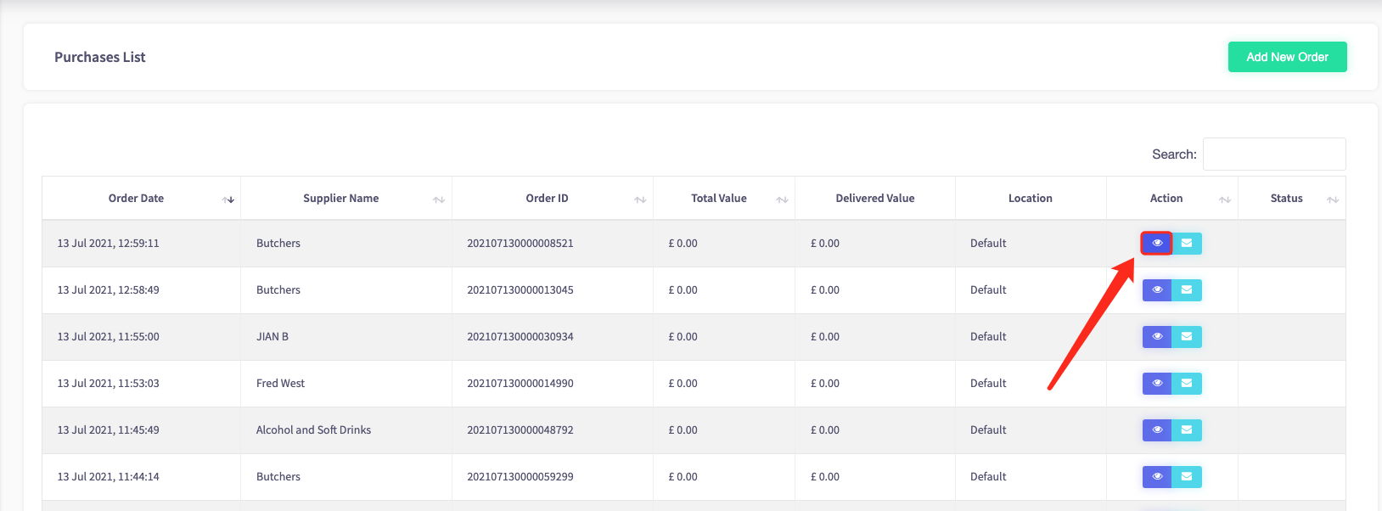The image size is (1382, 511).
Task: Sort by Supplier Name column arrows
Action: pyautogui.click(x=439, y=199)
